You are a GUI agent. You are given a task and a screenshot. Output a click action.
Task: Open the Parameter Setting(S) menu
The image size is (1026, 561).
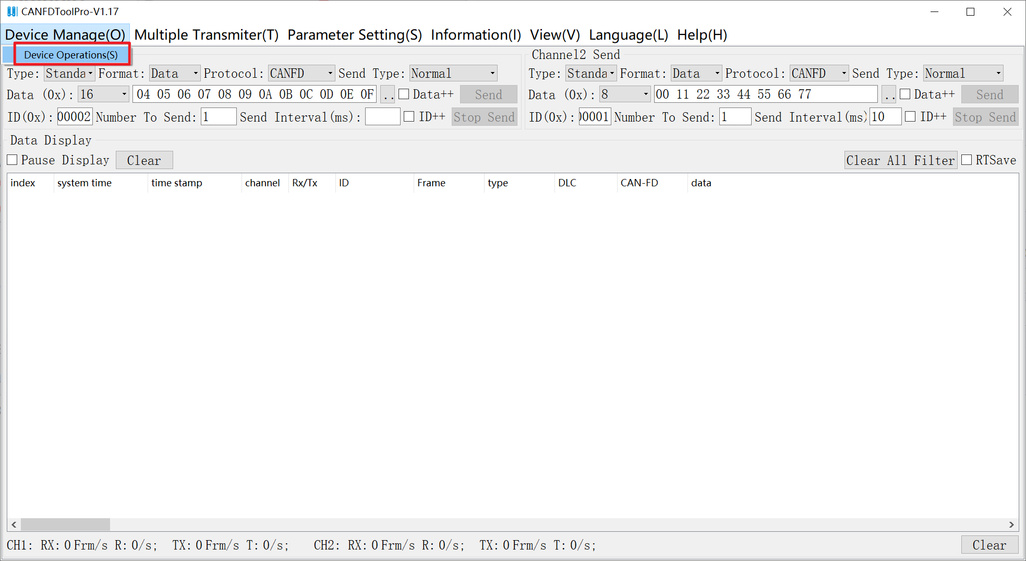pos(354,35)
